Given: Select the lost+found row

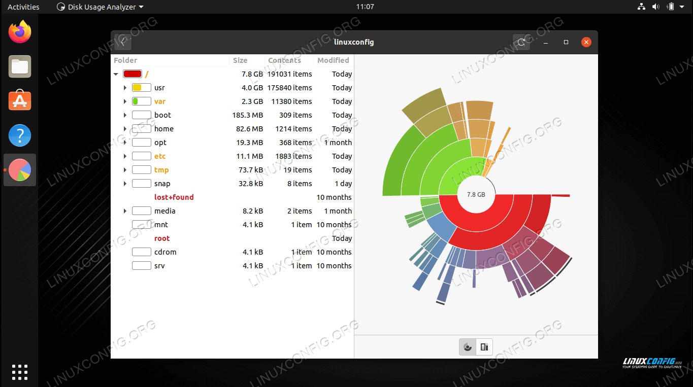Looking at the screenshot, I should [x=232, y=197].
